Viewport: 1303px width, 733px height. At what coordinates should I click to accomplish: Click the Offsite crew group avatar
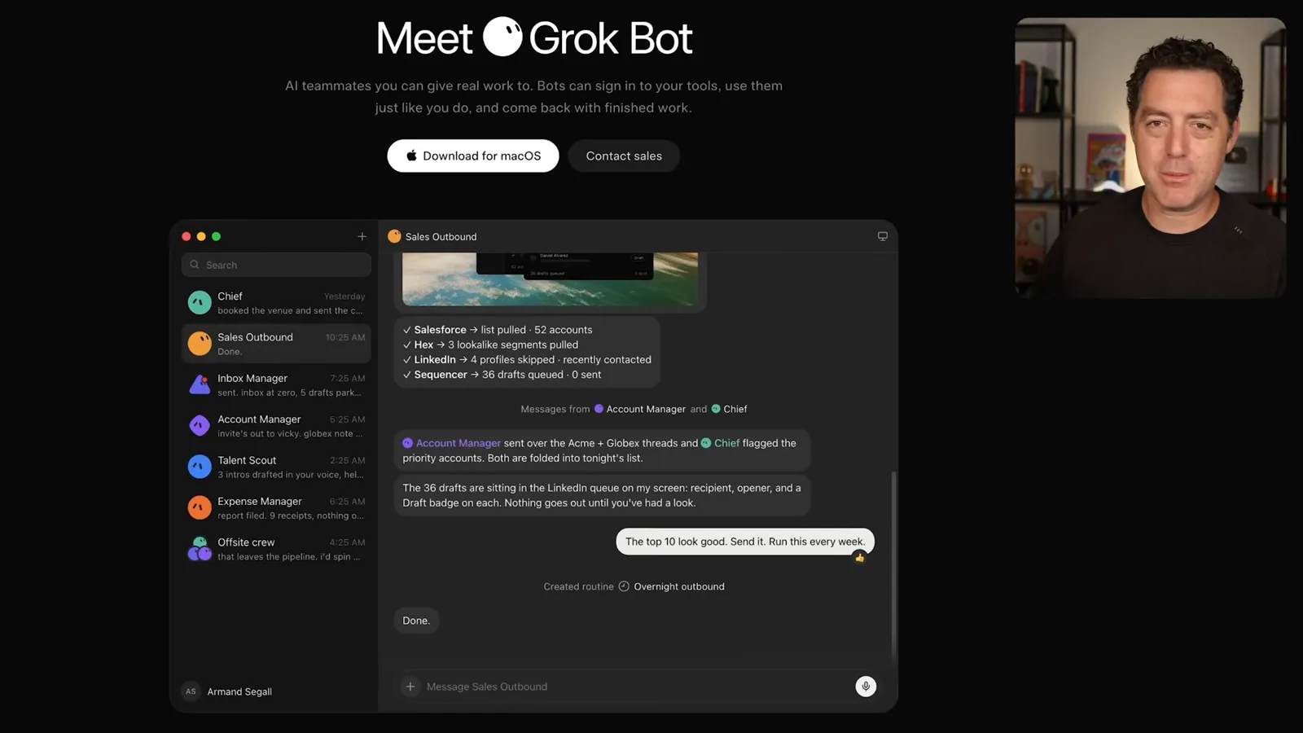tap(200, 549)
